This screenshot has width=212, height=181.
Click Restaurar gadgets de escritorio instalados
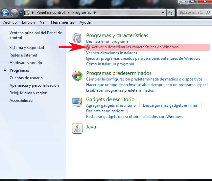134,117
